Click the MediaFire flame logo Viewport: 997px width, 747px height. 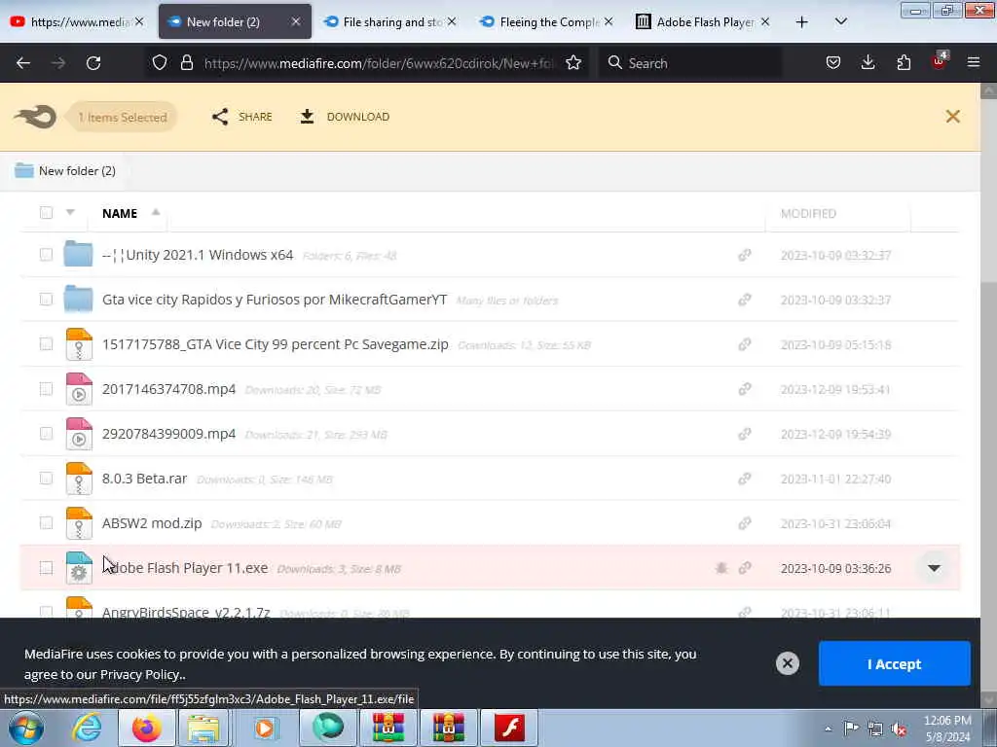point(35,117)
